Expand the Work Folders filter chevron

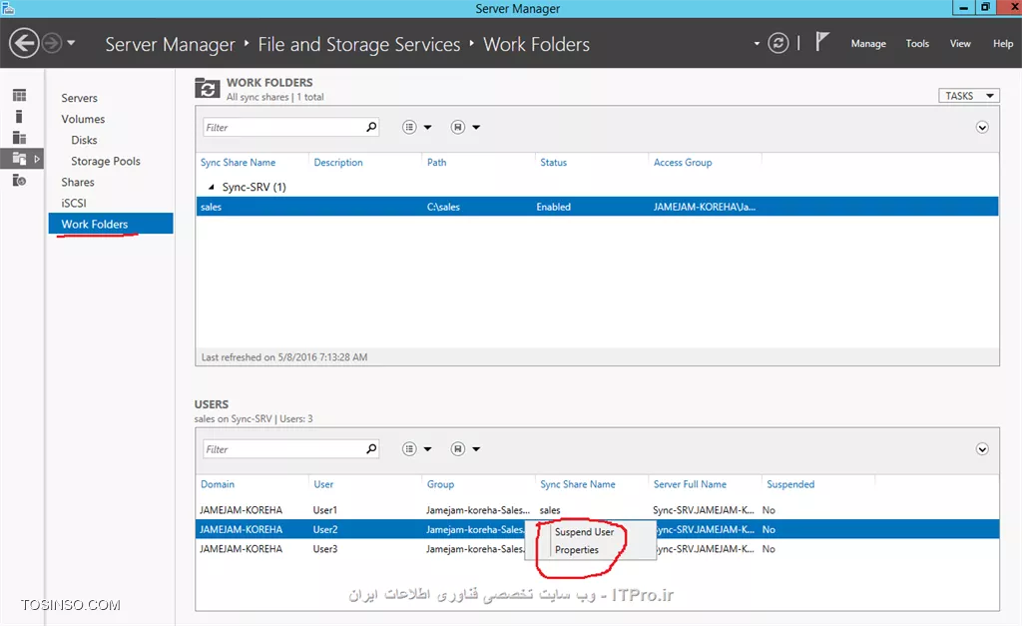pos(982,127)
